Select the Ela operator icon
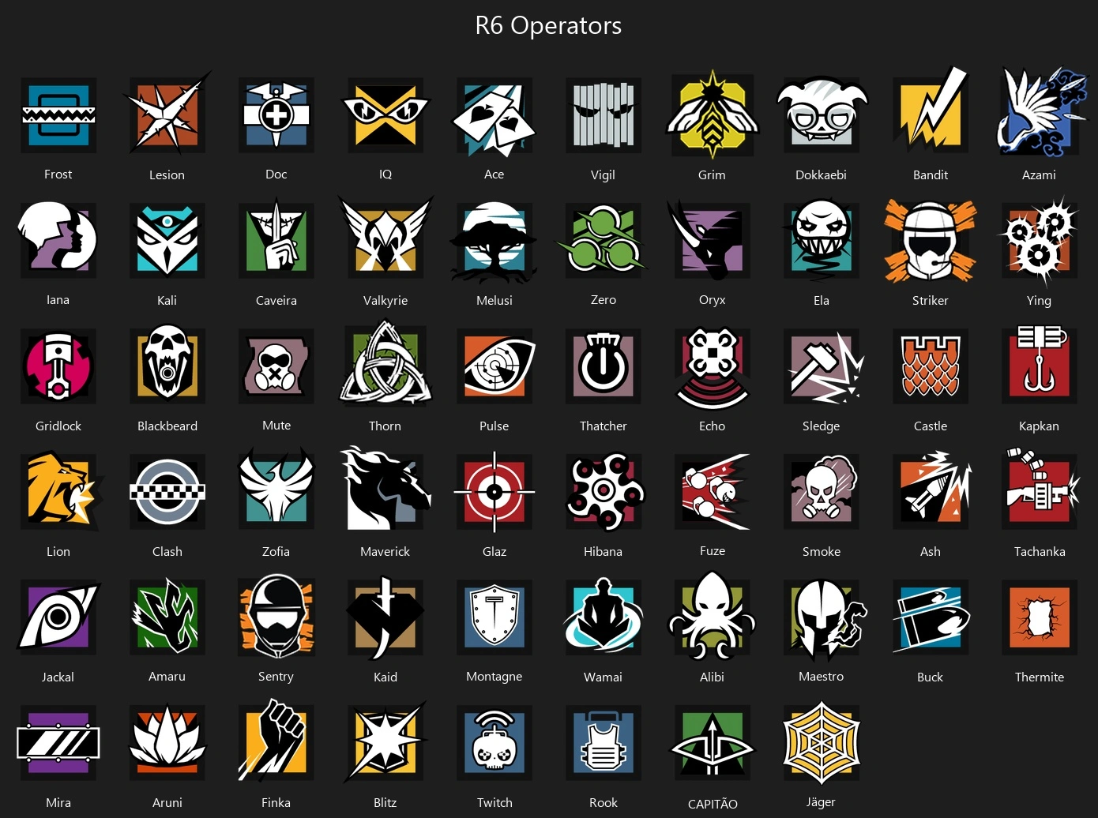Viewport: 1098px width, 818px height. click(x=822, y=240)
